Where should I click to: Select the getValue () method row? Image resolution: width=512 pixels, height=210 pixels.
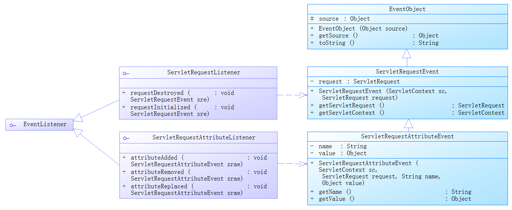[337, 199]
